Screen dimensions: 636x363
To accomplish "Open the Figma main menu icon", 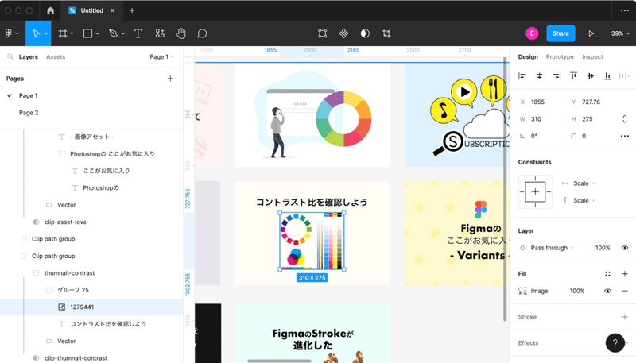I will [x=8, y=33].
